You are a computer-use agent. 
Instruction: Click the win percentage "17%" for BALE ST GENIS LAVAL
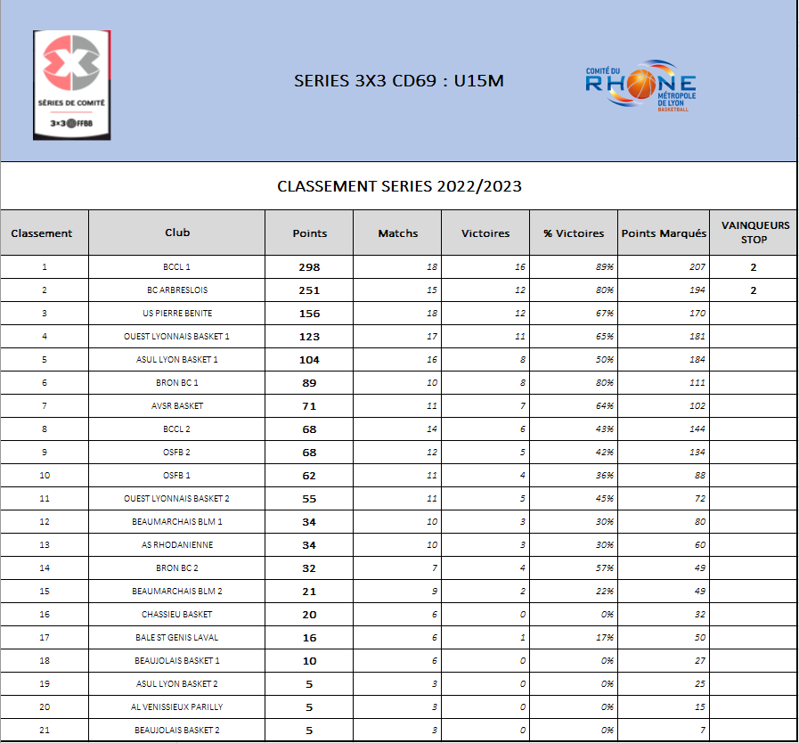(605, 638)
